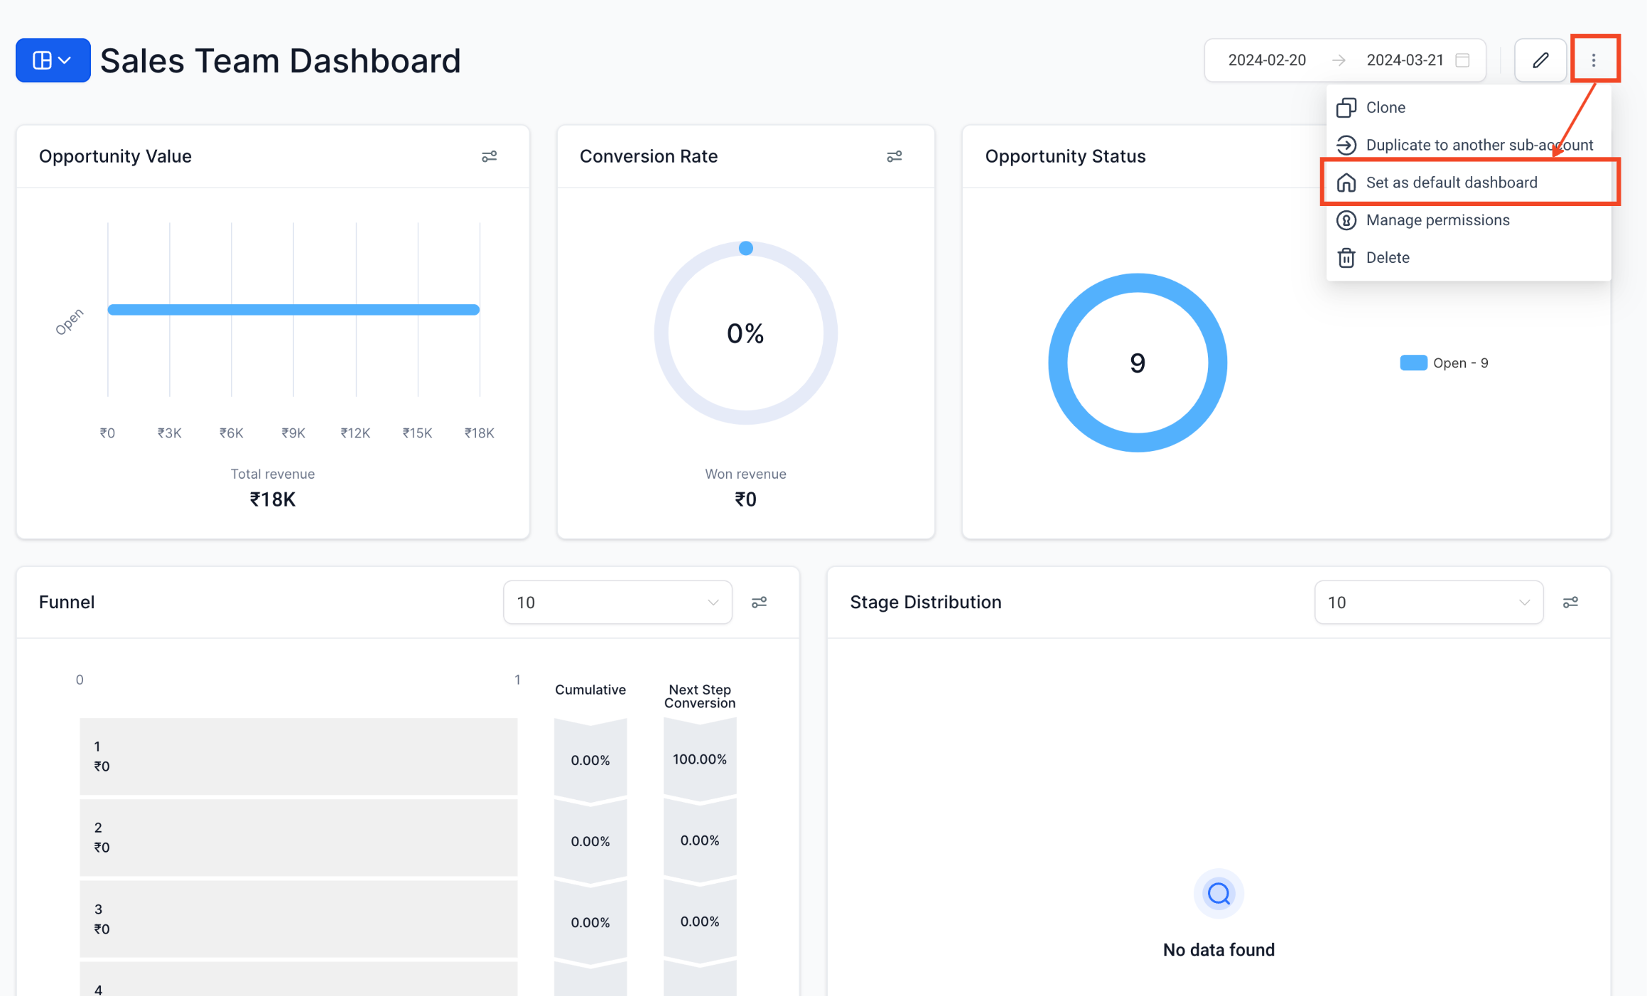Click the Won revenue ₹0 value
The height and width of the screenshot is (996, 1647).
pos(745,499)
